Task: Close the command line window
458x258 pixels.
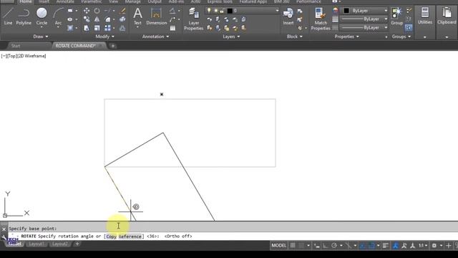Action: [4, 229]
